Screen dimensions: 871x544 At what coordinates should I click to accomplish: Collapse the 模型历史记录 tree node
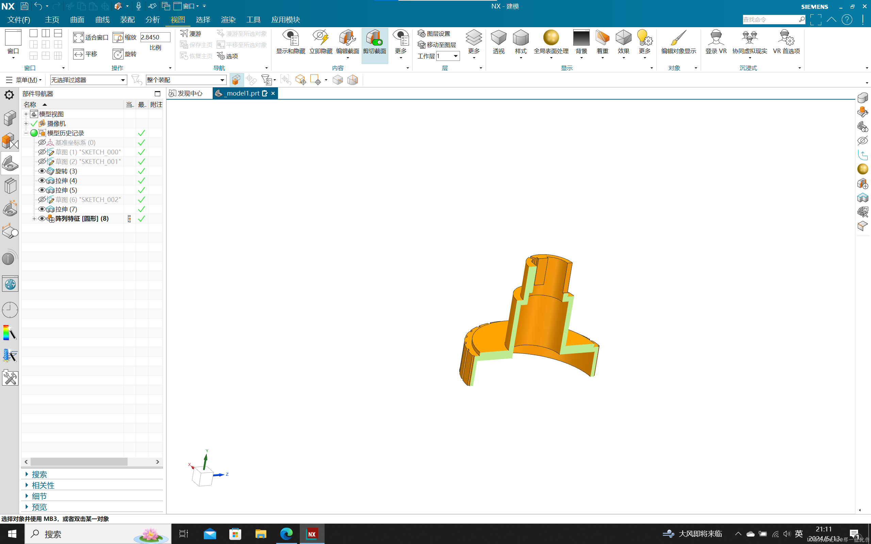26,133
